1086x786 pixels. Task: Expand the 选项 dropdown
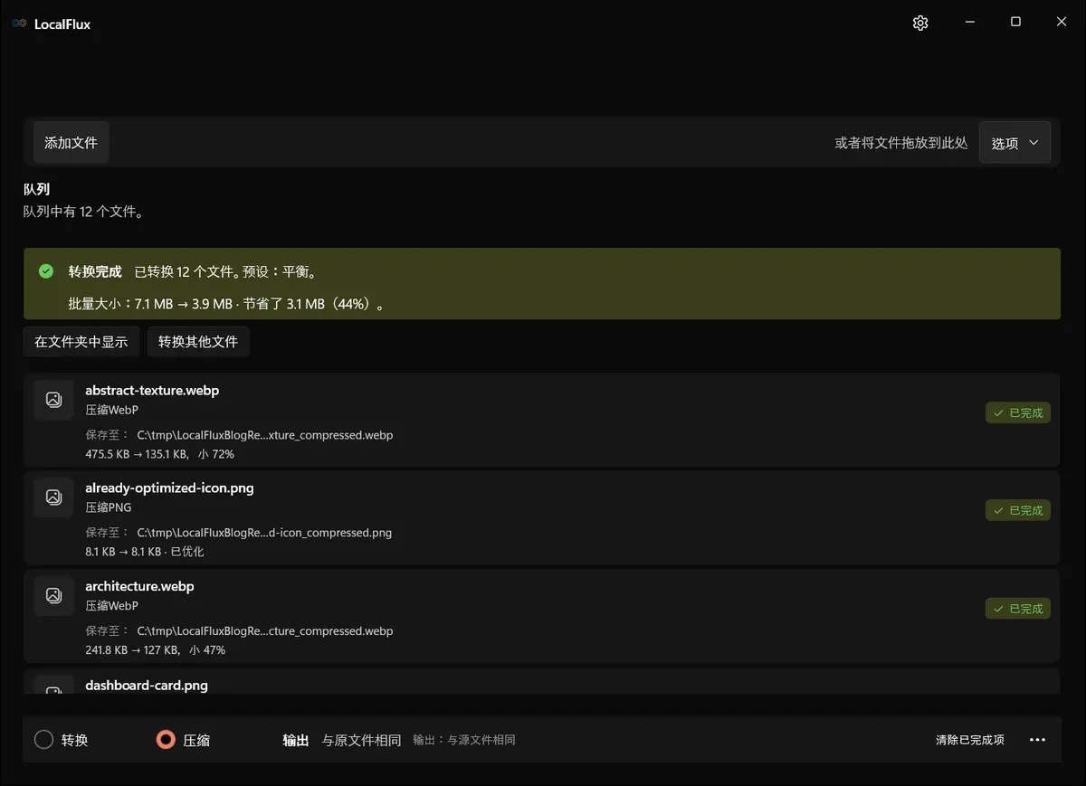[x=1015, y=143]
